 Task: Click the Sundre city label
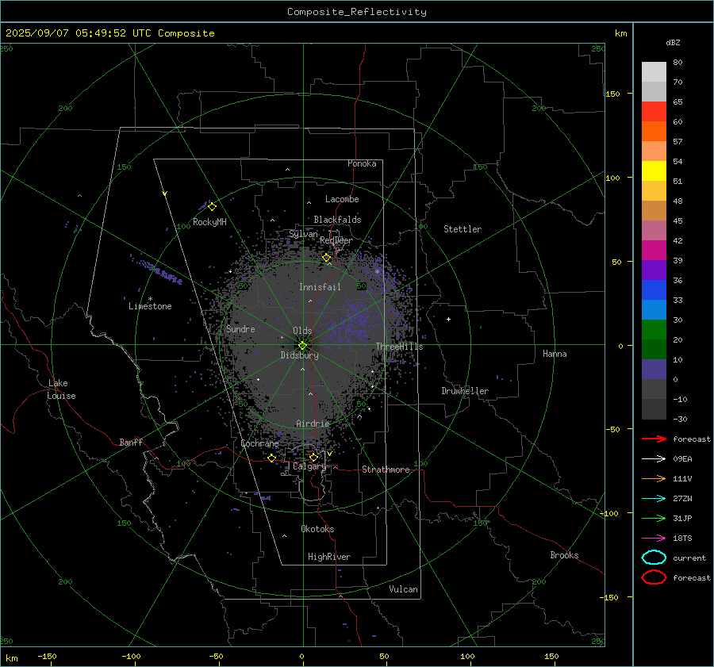point(240,328)
